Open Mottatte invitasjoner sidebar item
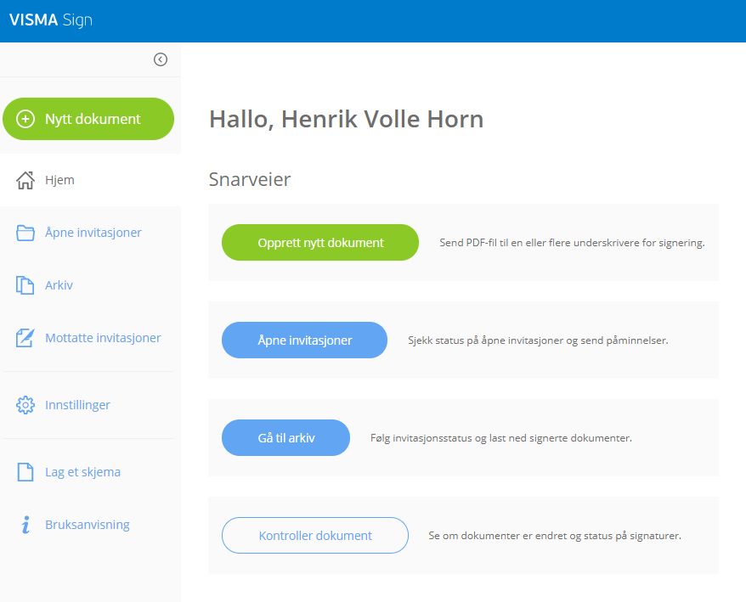This screenshot has height=602, width=746. pyautogui.click(x=103, y=338)
